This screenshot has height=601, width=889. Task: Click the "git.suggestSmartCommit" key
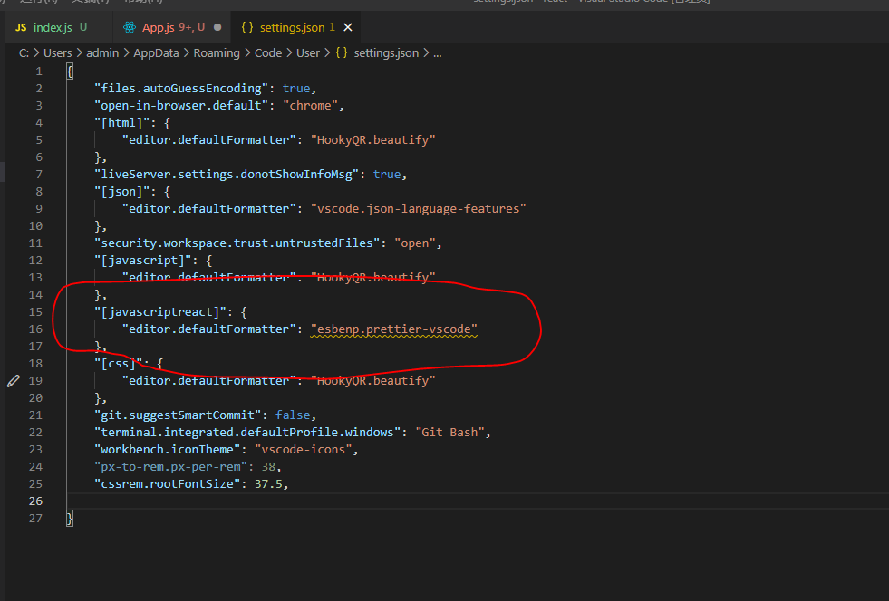click(x=178, y=415)
